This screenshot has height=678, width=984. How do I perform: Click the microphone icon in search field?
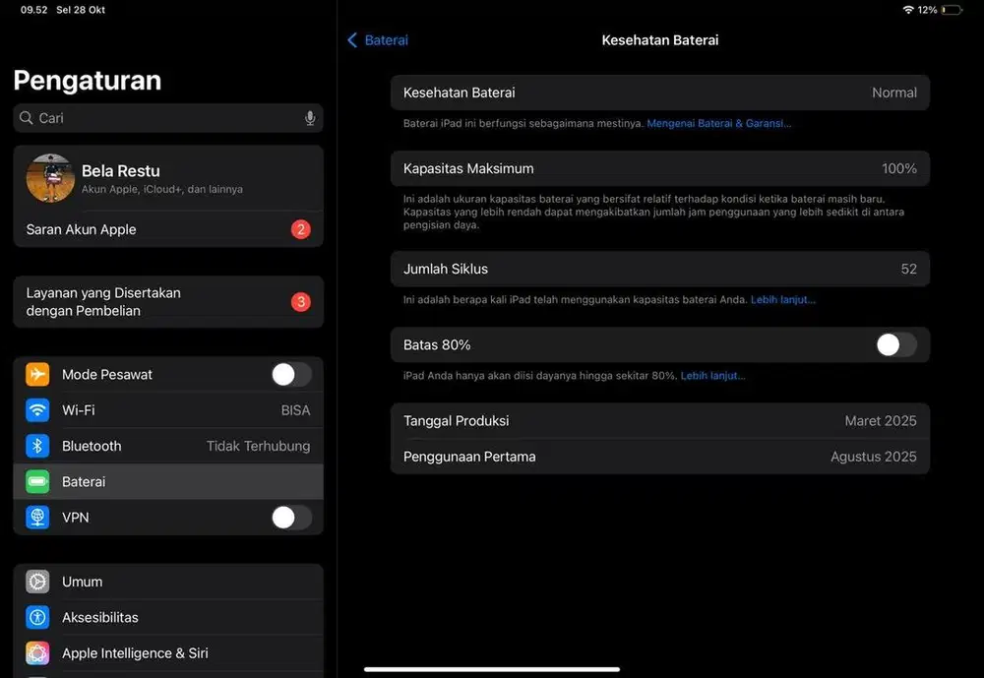click(x=310, y=118)
